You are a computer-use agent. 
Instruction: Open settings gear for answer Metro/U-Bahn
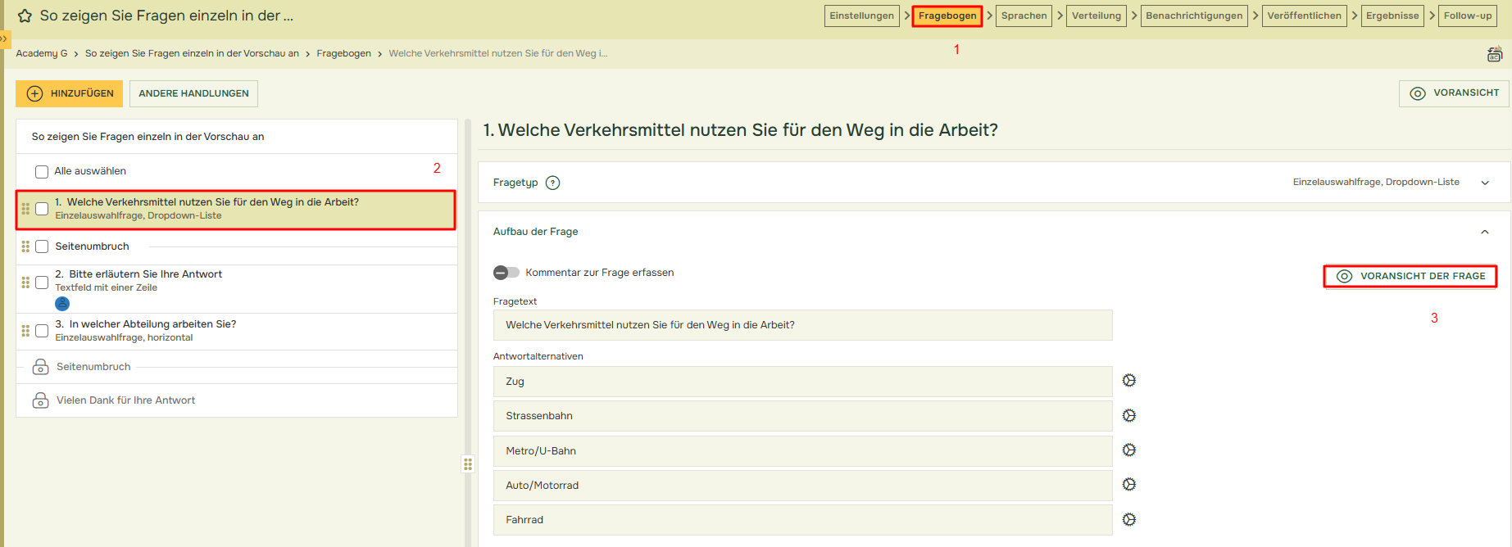(x=1128, y=450)
